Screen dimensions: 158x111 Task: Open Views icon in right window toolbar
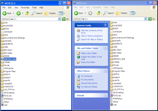[133, 13]
